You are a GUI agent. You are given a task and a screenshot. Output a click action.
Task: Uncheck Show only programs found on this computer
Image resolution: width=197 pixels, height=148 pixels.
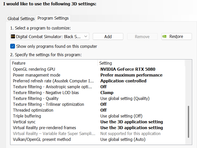pos(12,46)
